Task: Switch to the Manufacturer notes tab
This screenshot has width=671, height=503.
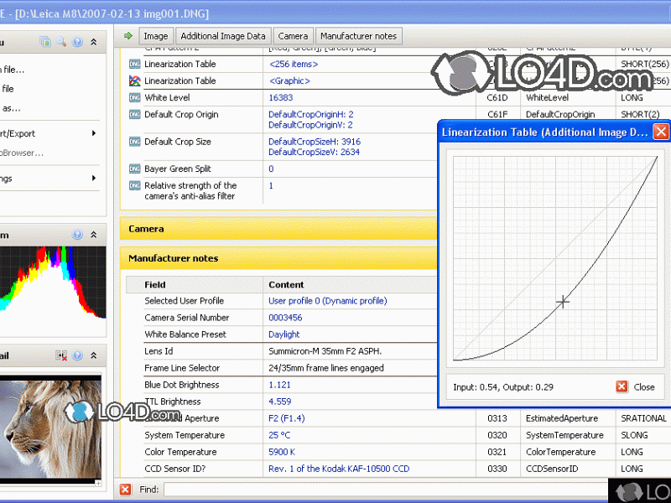Action: [359, 36]
